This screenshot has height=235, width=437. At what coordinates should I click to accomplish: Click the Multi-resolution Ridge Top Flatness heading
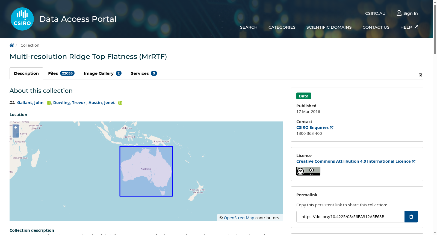(x=88, y=56)
